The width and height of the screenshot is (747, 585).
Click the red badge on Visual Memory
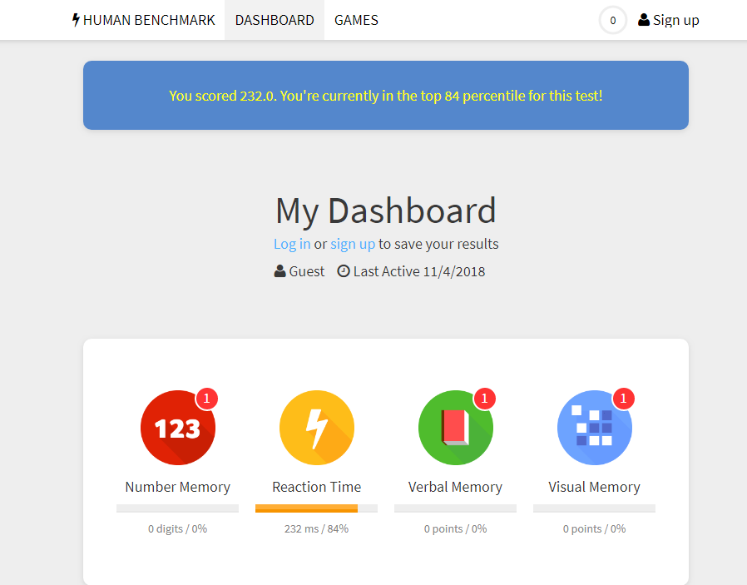(624, 399)
